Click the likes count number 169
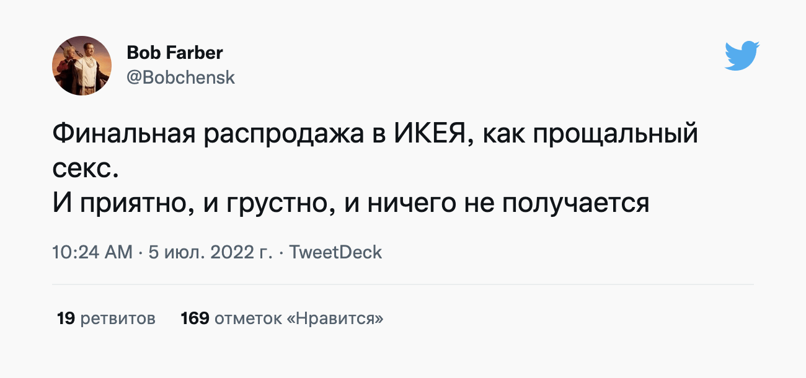Image resolution: width=806 pixels, height=378 pixels. point(195,319)
